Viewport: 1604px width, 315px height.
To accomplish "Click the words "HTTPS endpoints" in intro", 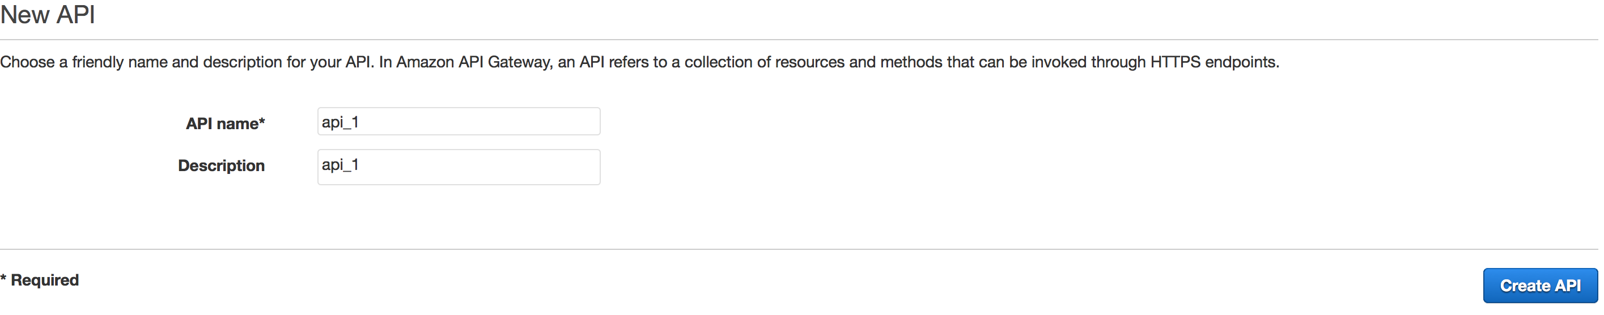I will (x=1213, y=62).
